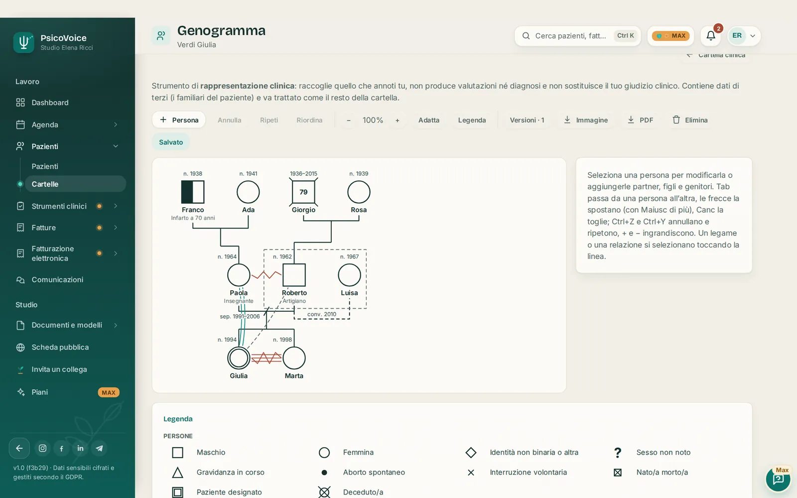
Task: Open the notifications bell
Action: pos(711,36)
